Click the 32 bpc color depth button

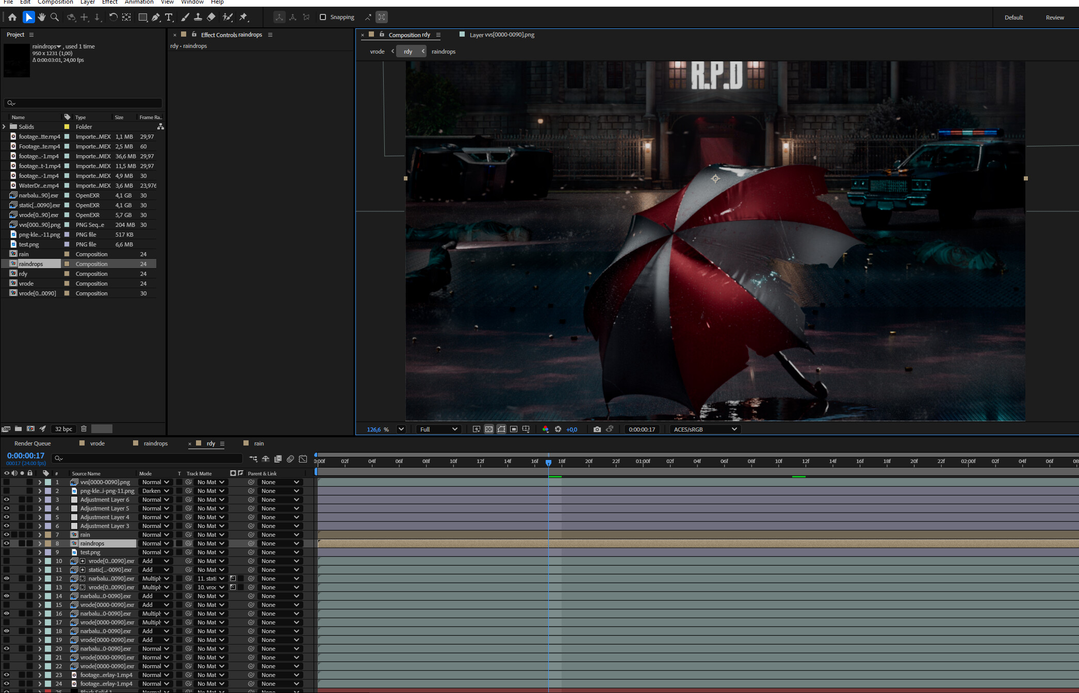click(x=63, y=428)
